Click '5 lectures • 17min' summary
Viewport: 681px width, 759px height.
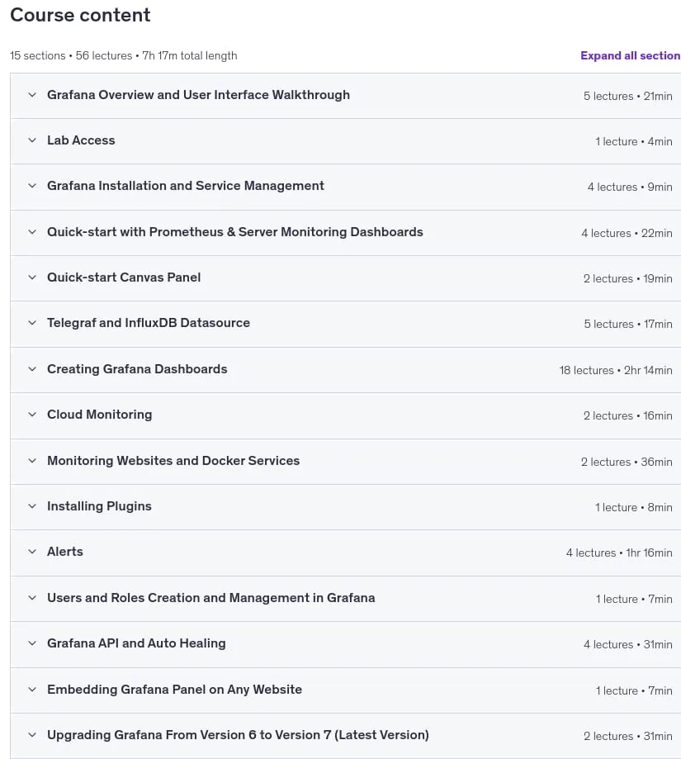tap(628, 324)
